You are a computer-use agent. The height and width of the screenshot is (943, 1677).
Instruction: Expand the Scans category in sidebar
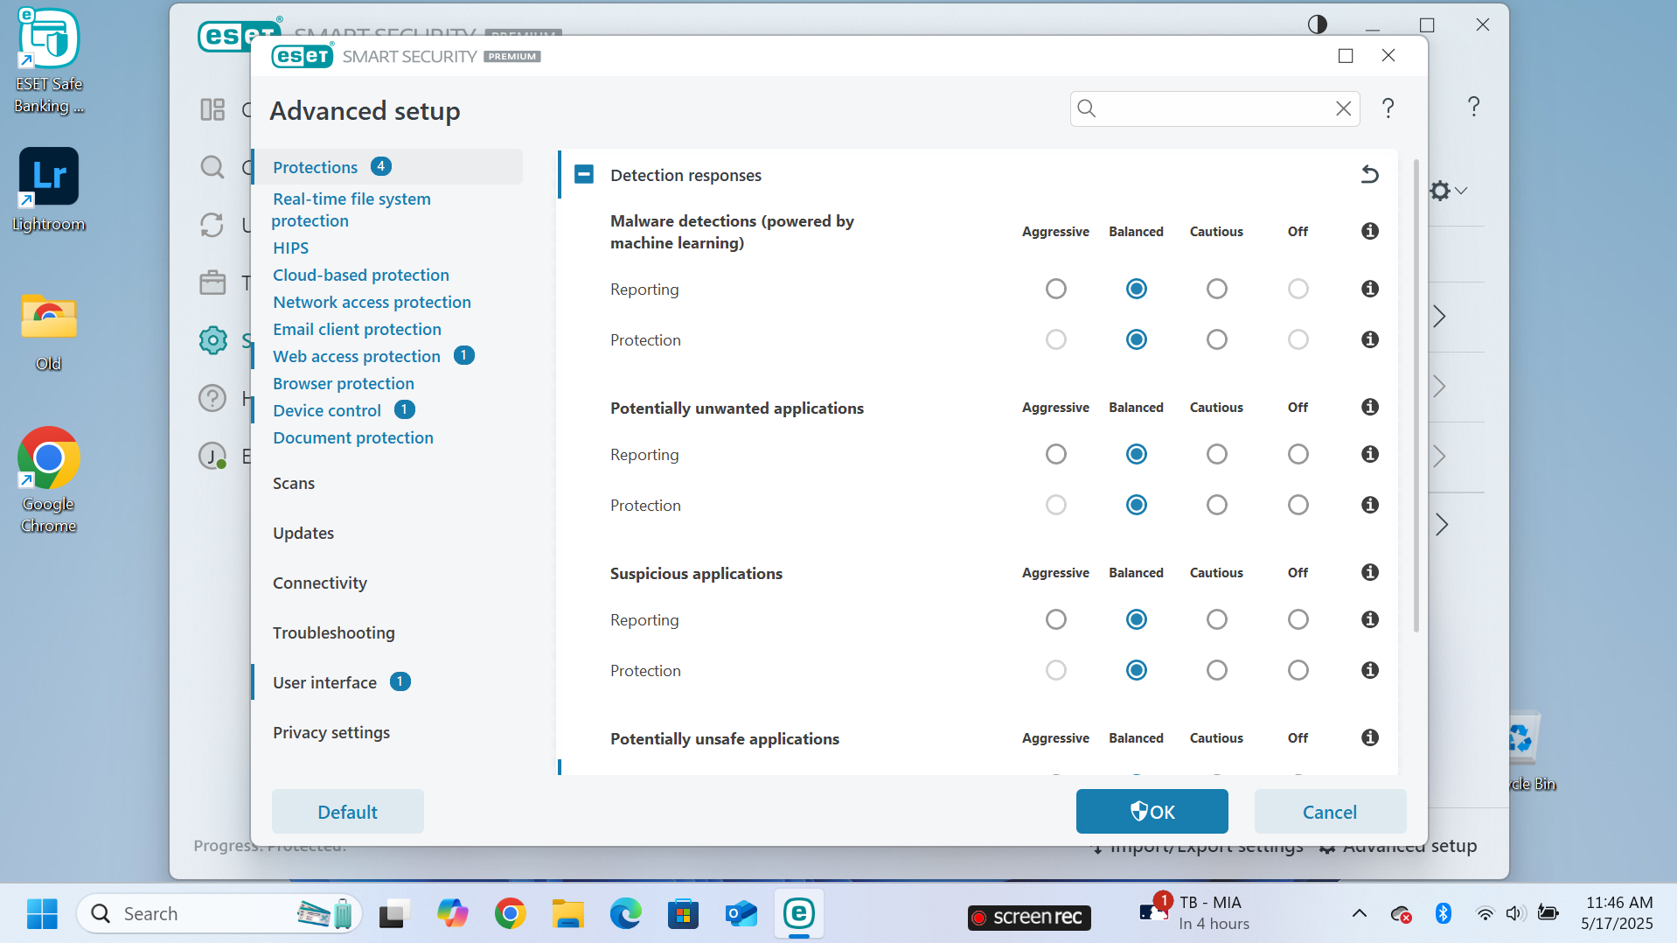pyautogui.click(x=294, y=484)
